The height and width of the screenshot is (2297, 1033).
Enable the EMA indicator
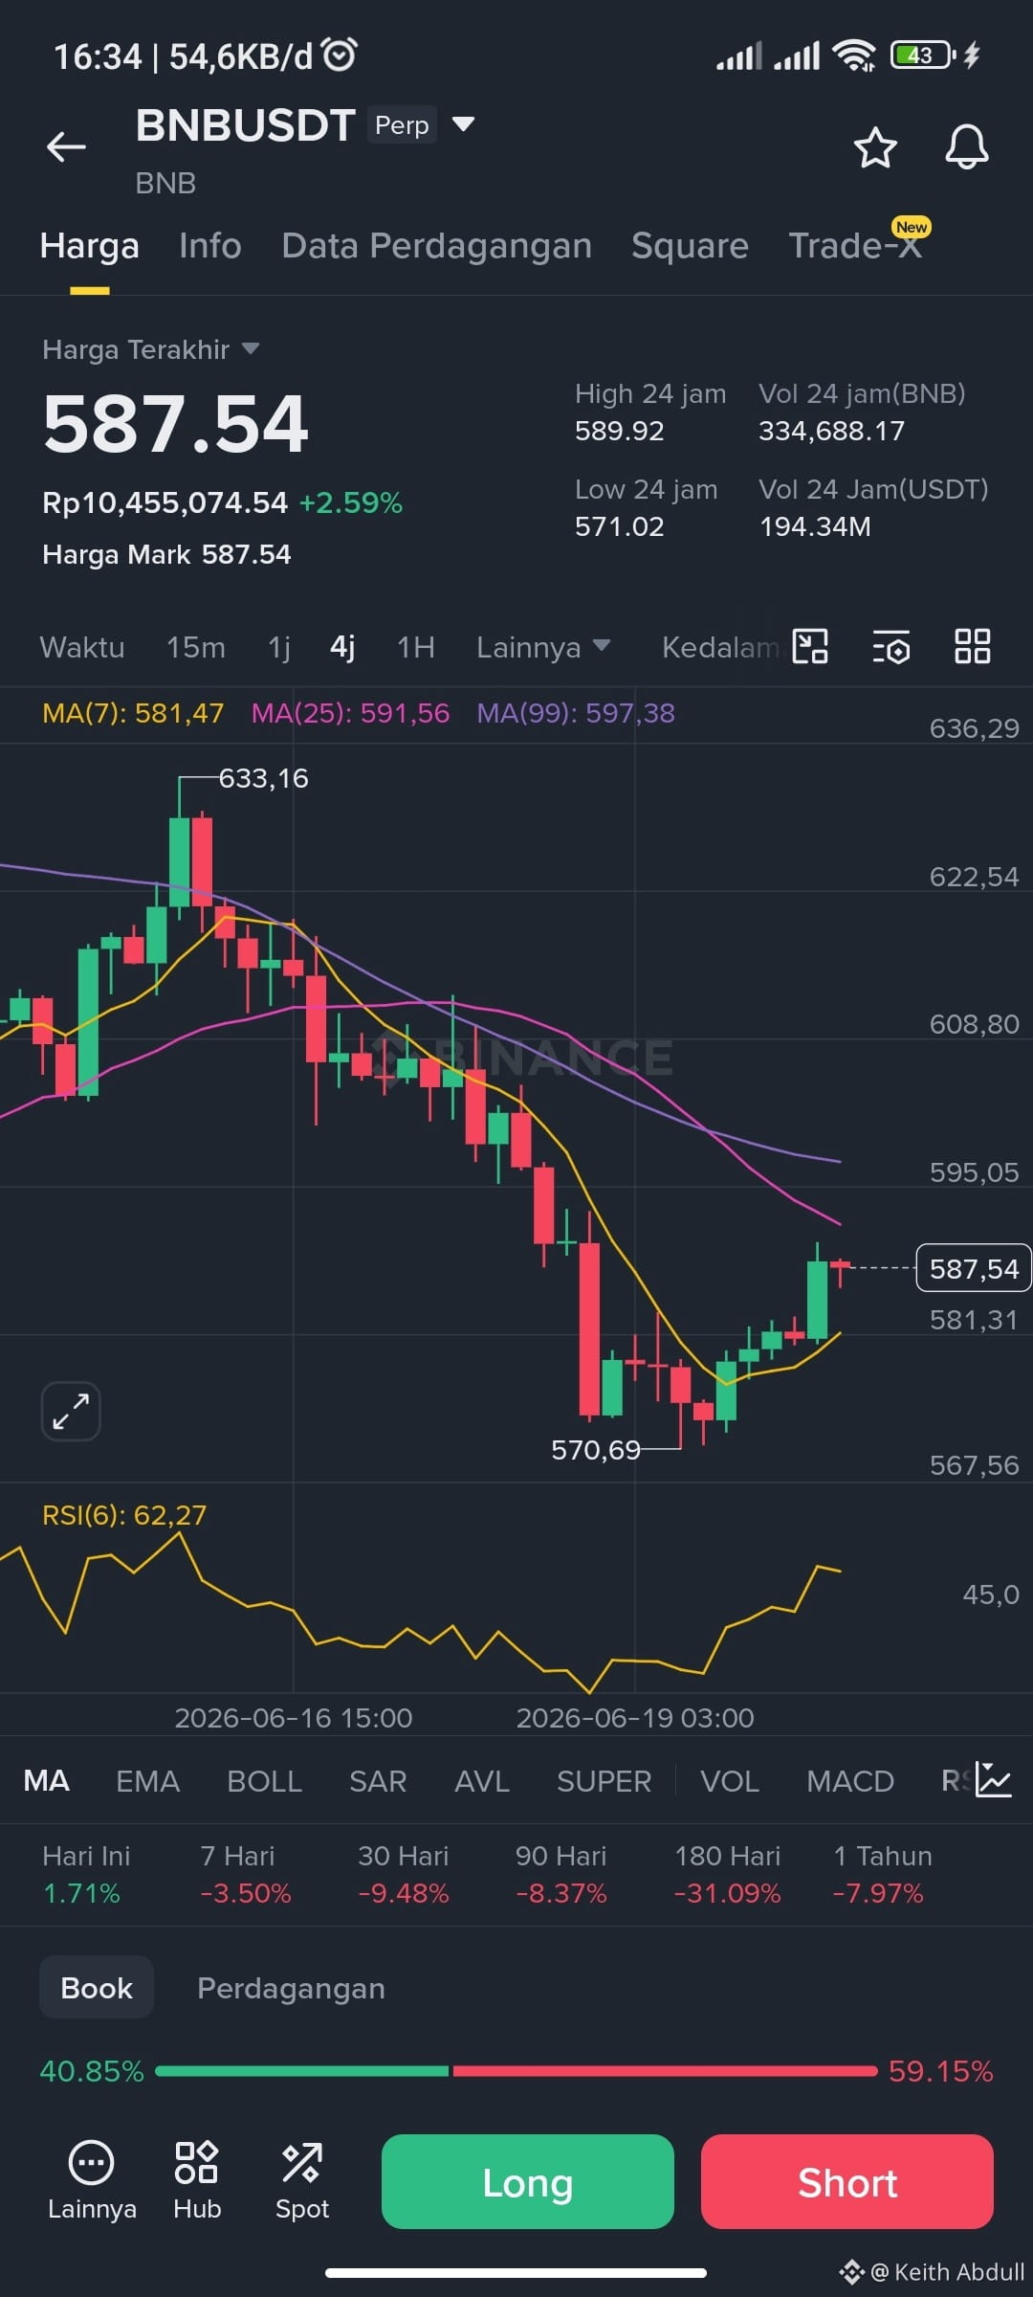(147, 1781)
